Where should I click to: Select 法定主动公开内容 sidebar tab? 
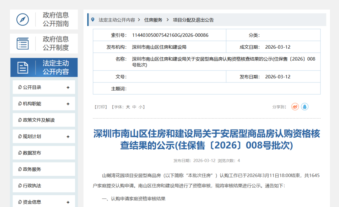44,67
